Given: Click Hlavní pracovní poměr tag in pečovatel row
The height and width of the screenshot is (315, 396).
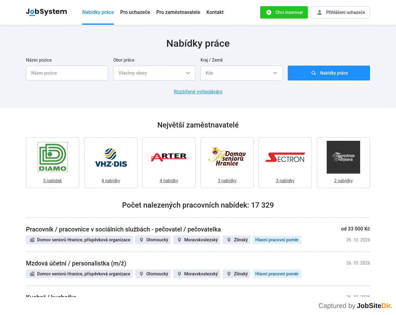Looking at the screenshot, I should (x=277, y=240).
